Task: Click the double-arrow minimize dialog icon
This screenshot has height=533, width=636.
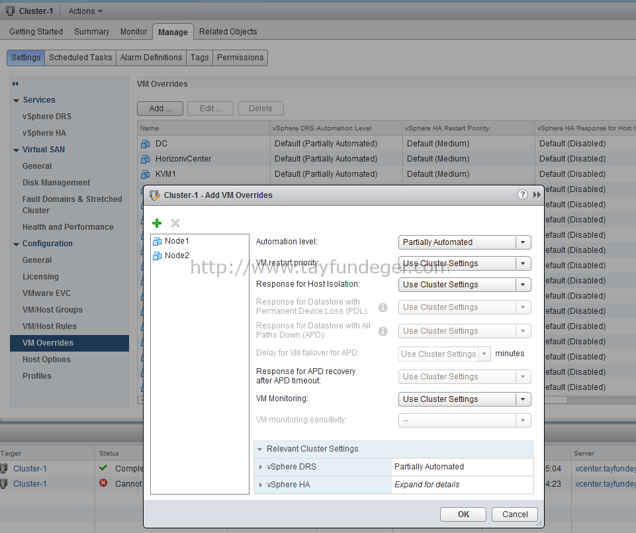Action: 537,195
